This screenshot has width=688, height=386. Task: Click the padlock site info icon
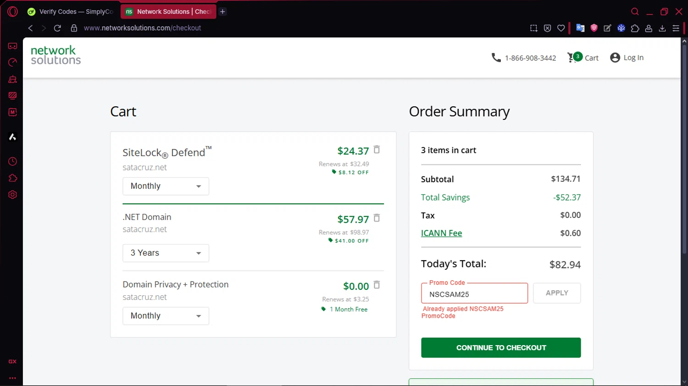74,28
